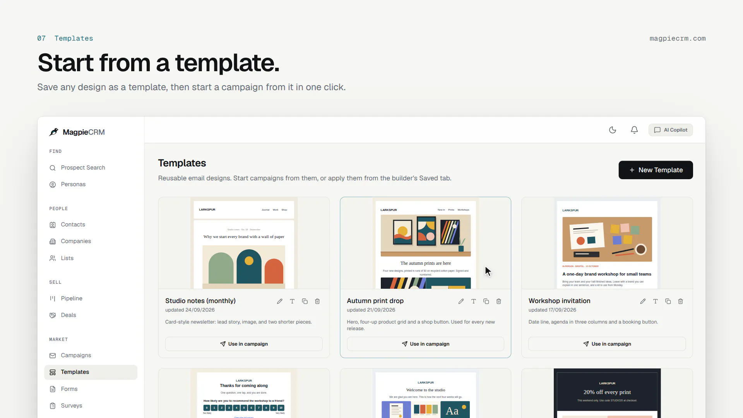
Task: Open Companies in the sidebar
Action: tap(91, 241)
